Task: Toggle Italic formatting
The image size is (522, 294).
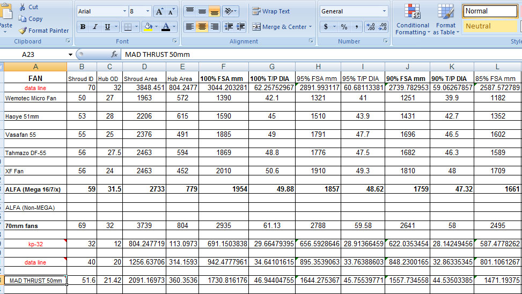Action: coord(95,27)
